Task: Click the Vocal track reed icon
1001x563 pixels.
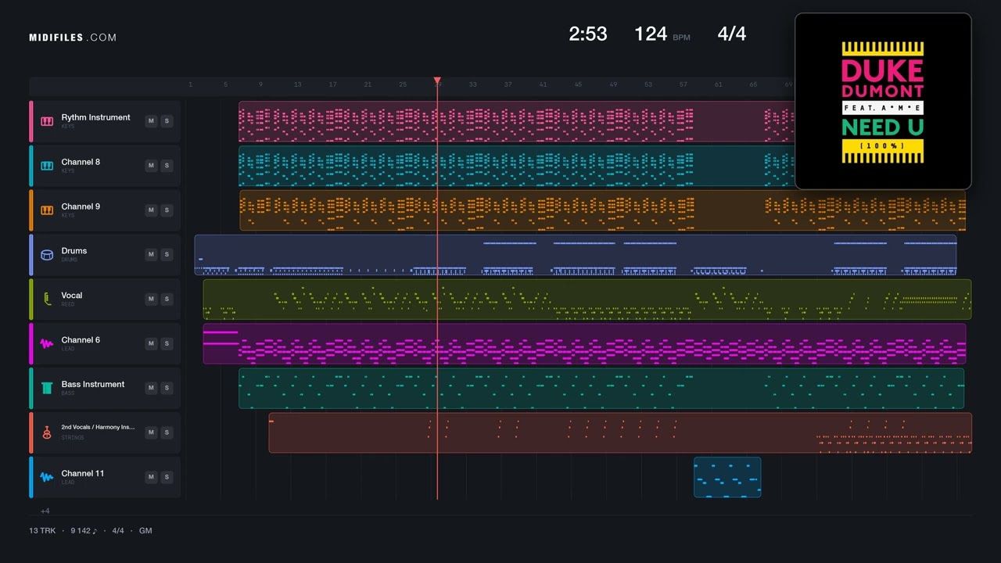Action: tap(47, 299)
